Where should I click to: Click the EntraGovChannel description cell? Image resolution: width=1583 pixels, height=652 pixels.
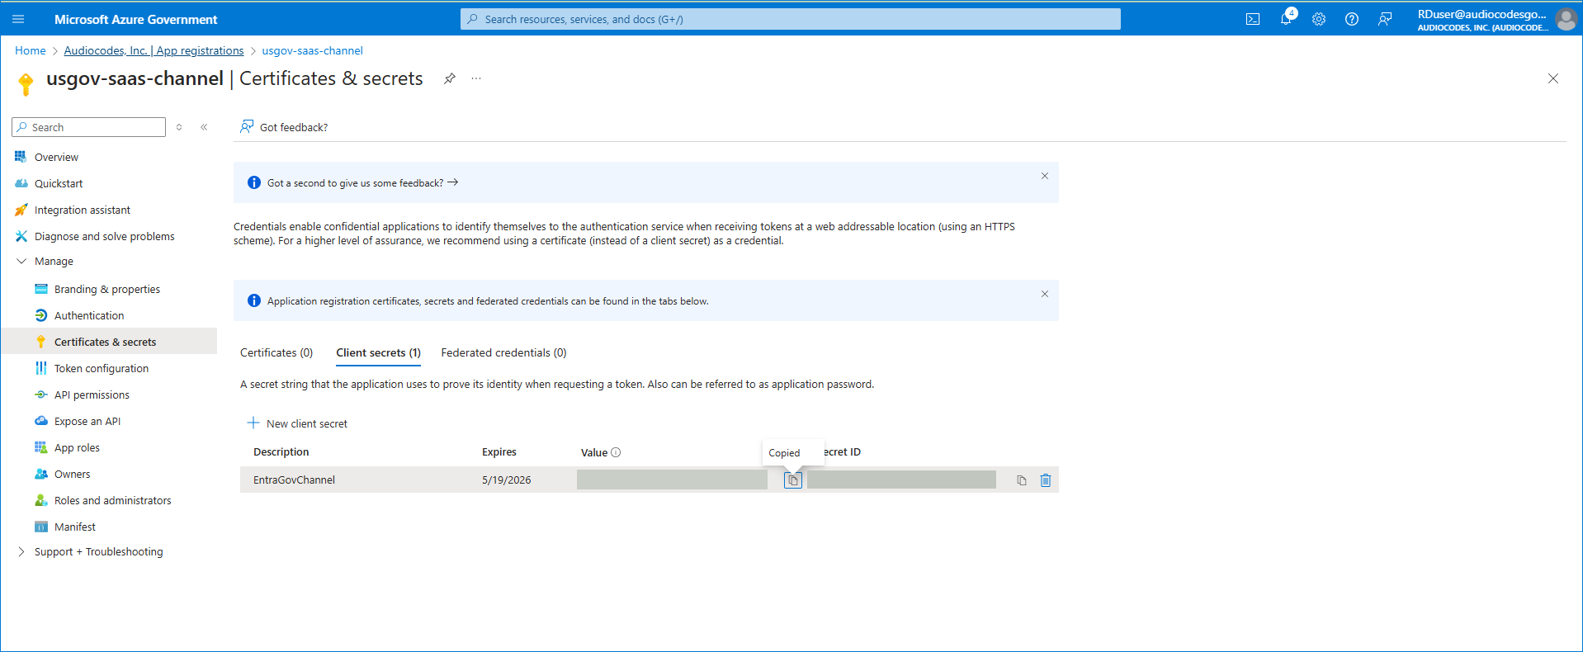coord(295,480)
